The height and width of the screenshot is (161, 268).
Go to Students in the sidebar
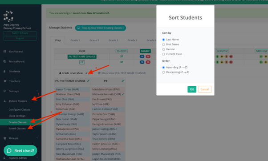(x=15, y=71)
